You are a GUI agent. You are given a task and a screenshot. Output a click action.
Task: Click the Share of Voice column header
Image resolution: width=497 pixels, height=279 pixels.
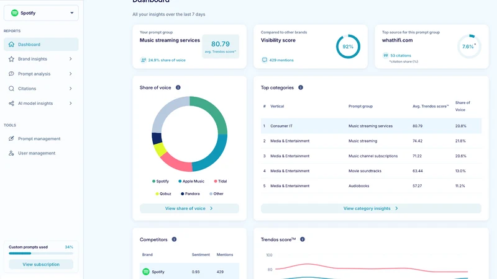(463, 106)
